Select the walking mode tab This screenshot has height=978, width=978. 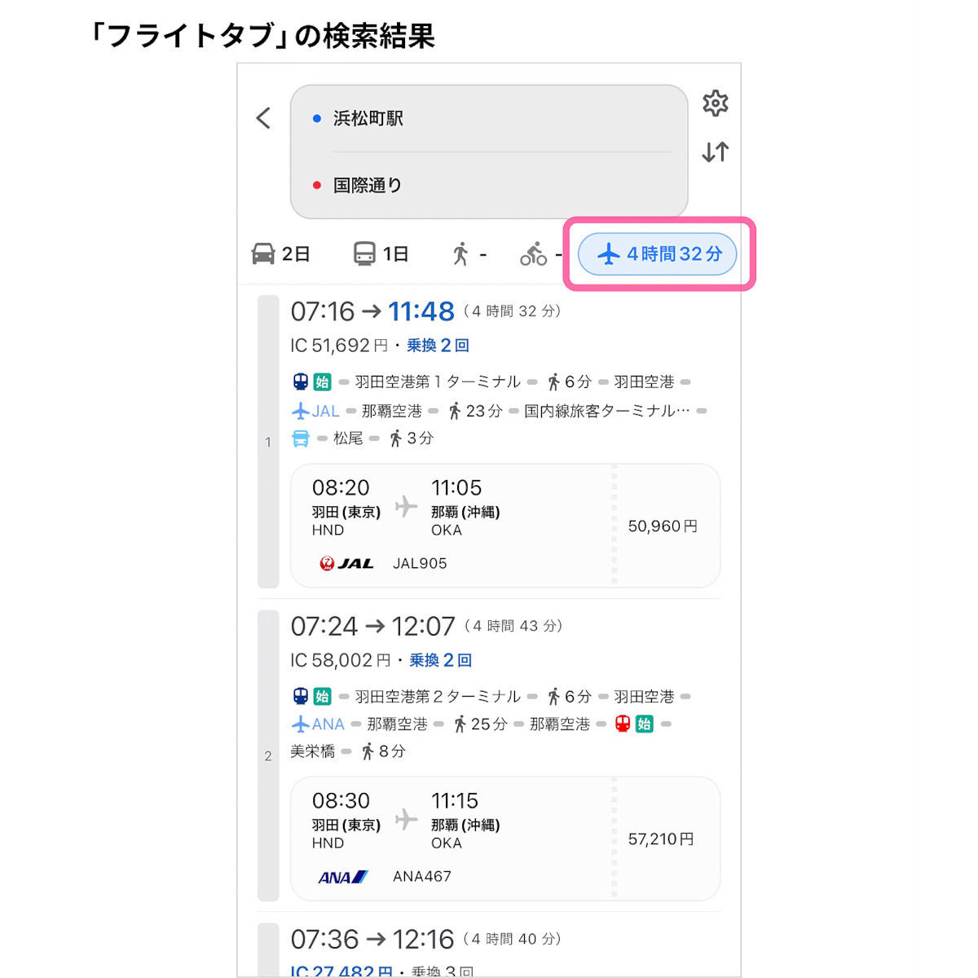point(469,254)
